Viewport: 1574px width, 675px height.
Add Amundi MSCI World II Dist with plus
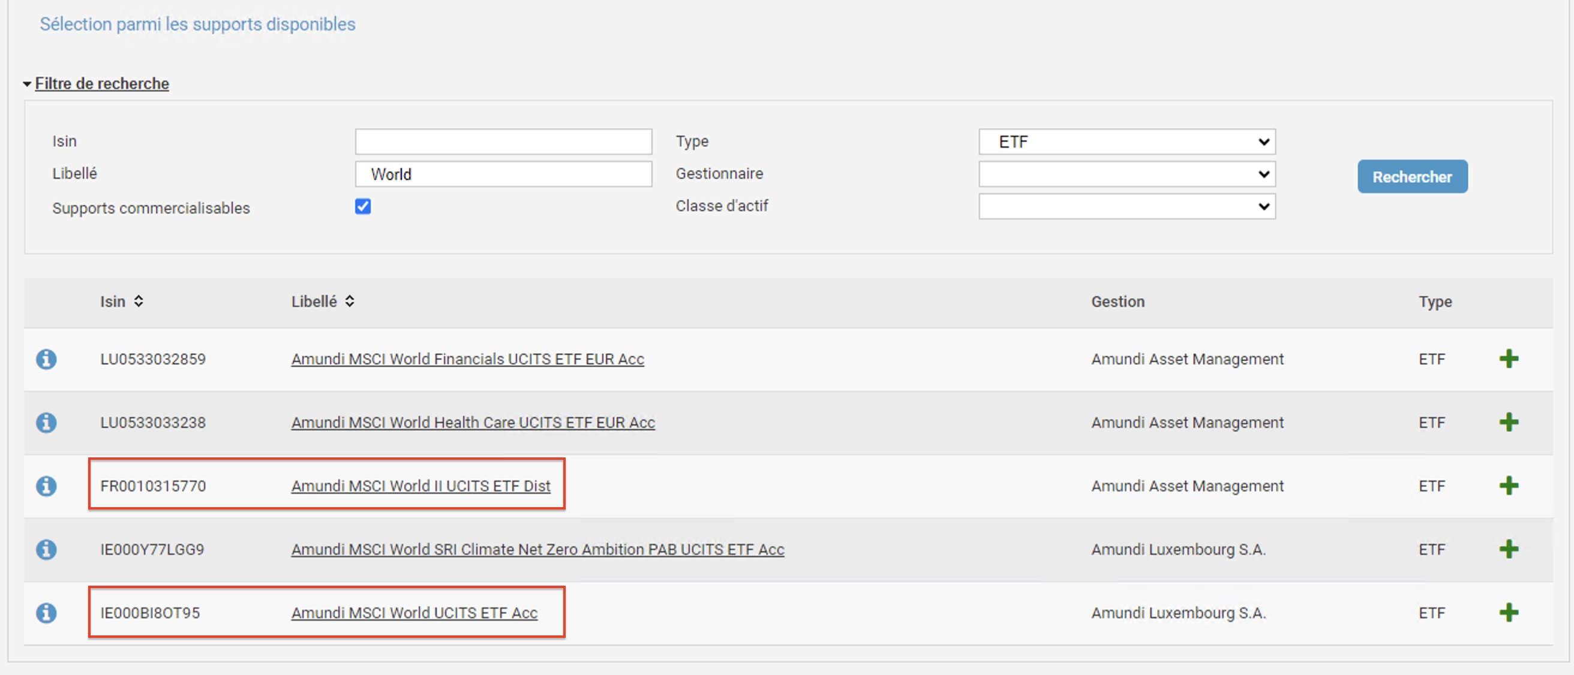coord(1508,486)
